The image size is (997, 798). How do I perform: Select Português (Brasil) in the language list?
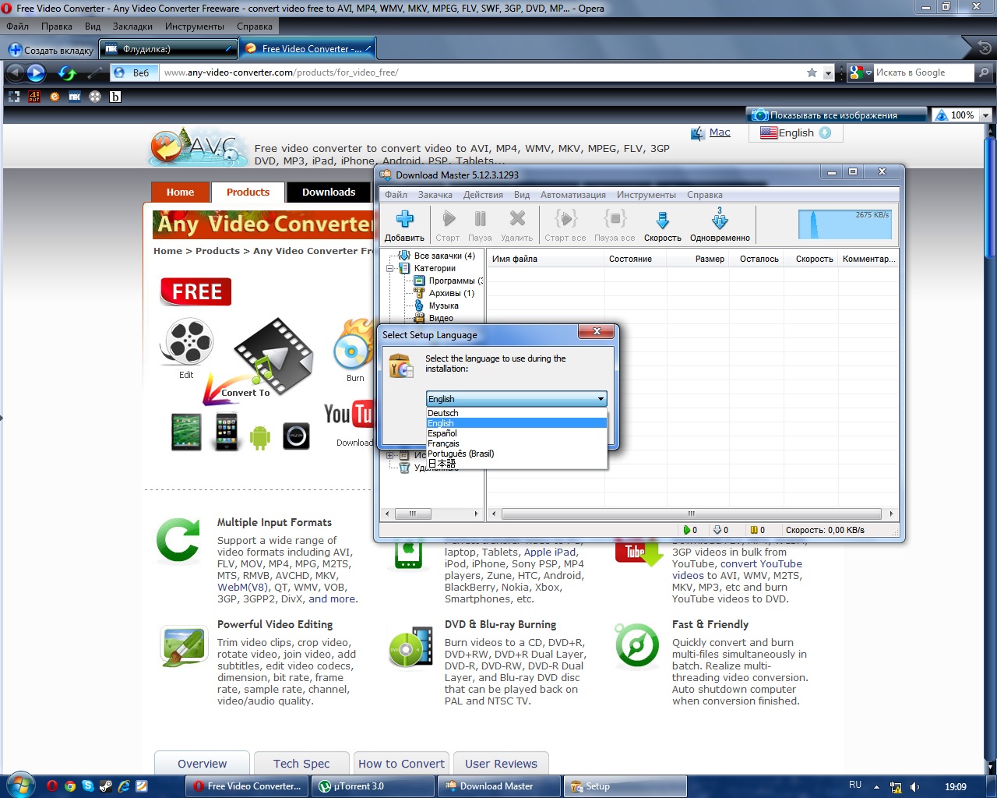coord(516,454)
